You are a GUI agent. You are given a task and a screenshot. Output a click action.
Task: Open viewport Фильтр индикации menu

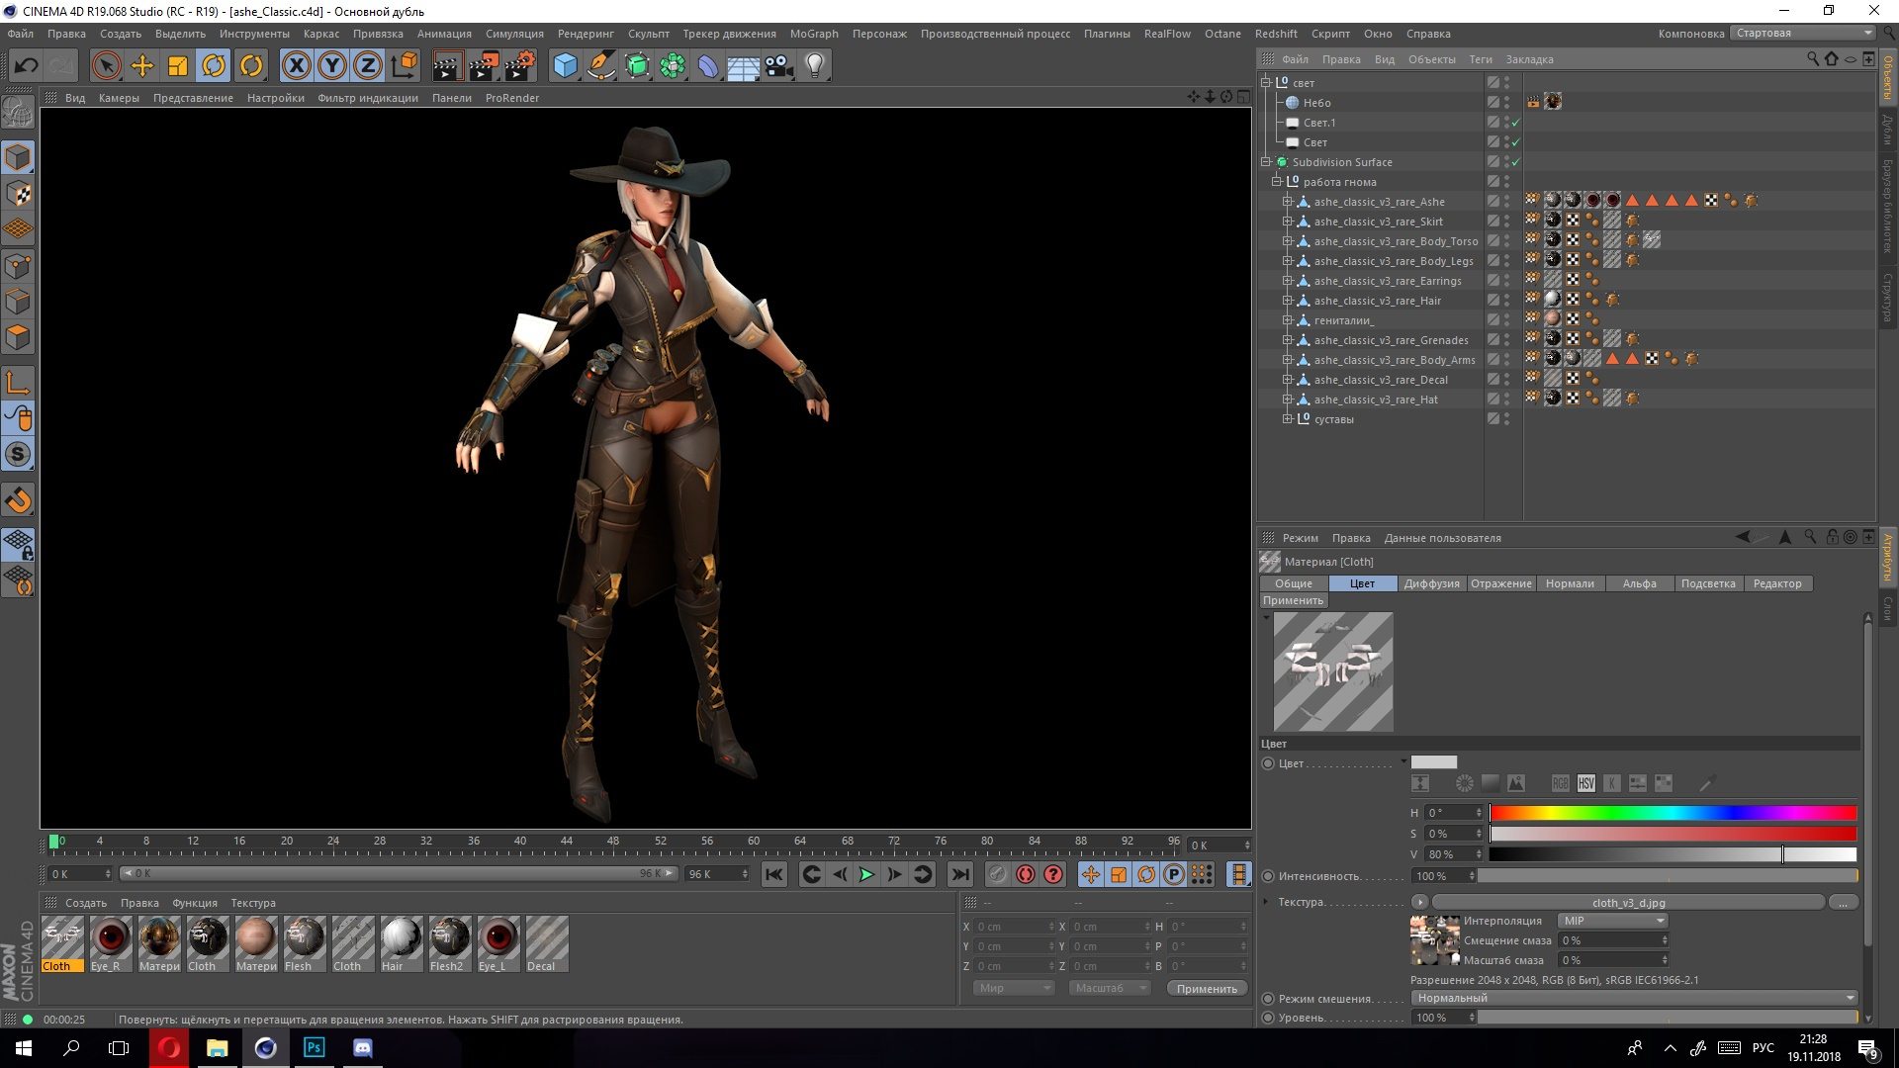click(x=368, y=98)
